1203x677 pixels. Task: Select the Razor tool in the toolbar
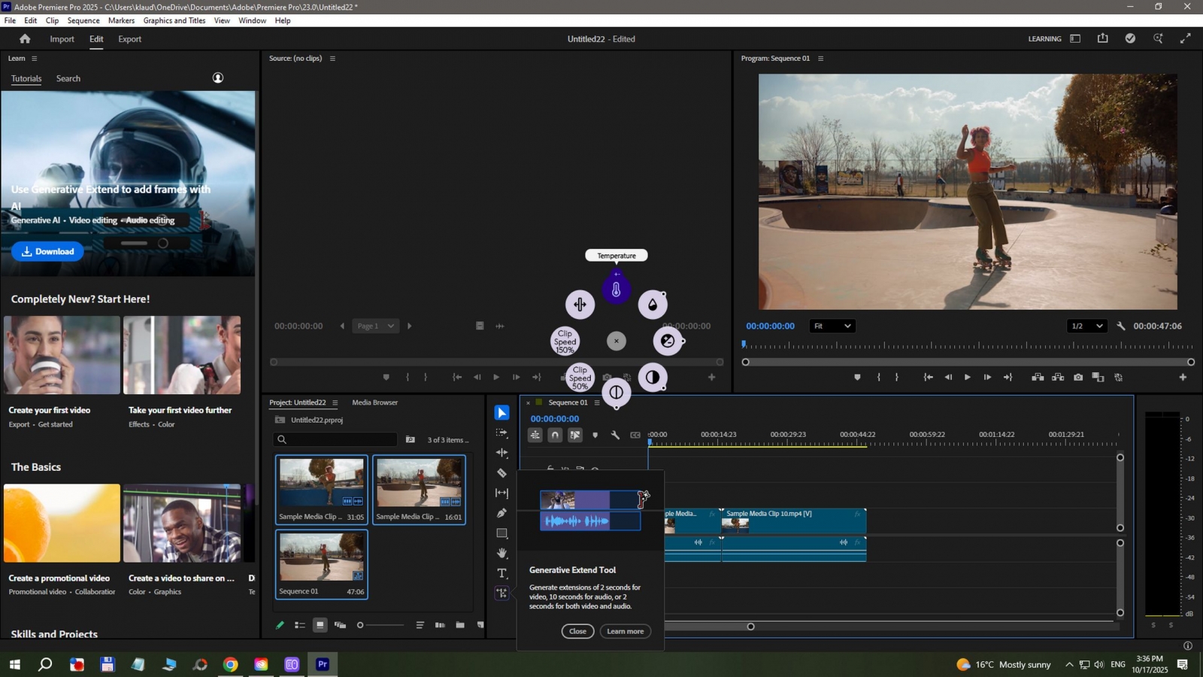pyautogui.click(x=502, y=473)
